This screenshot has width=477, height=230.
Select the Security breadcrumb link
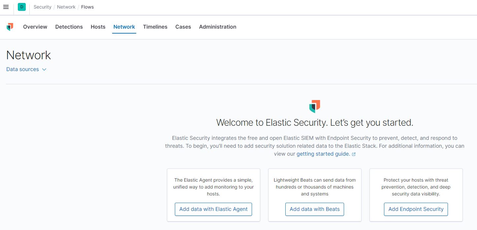42,7
